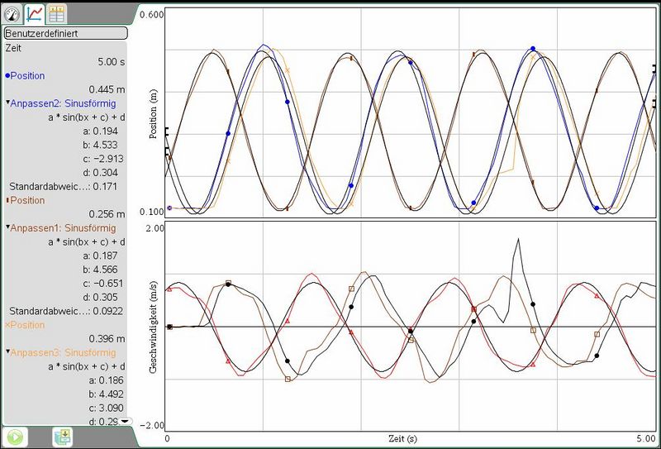Viewport: 661px width, 449px height.
Task: Click the Benutzerdefiniert button
Action: click(x=65, y=34)
